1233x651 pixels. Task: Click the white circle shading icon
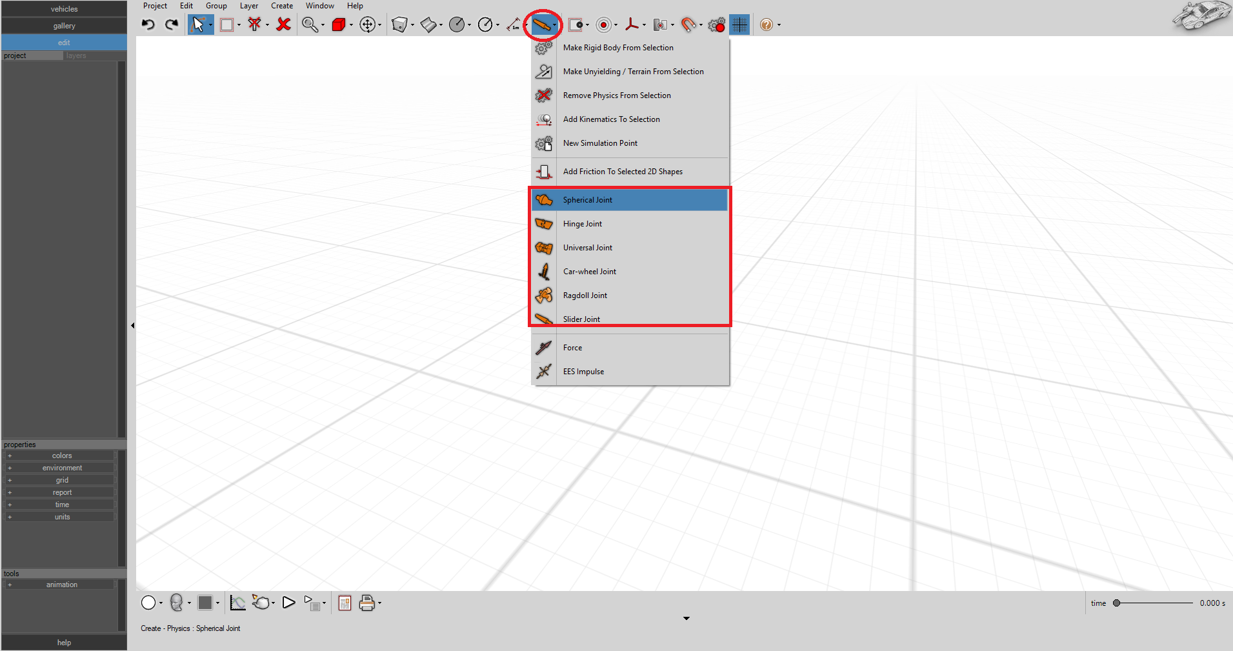pyautogui.click(x=148, y=603)
